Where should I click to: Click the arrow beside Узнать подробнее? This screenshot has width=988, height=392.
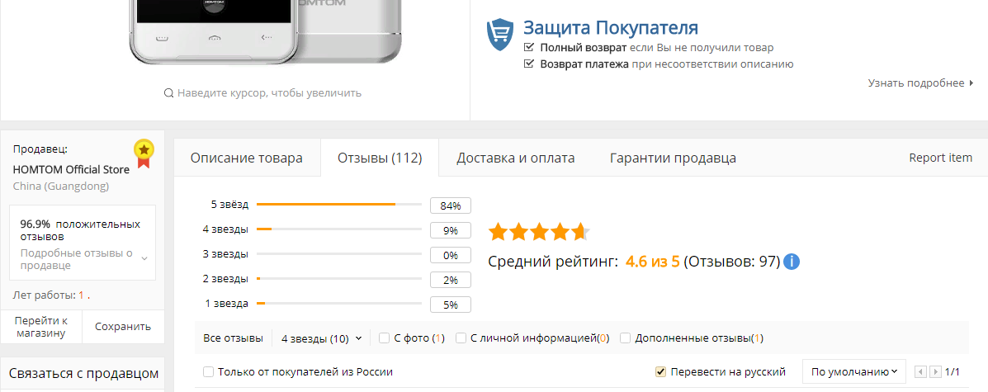click(x=971, y=83)
